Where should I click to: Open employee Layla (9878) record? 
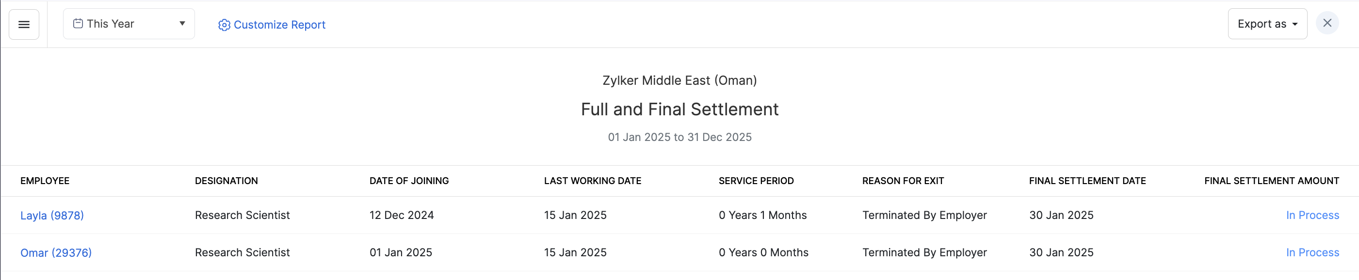click(52, 215)
